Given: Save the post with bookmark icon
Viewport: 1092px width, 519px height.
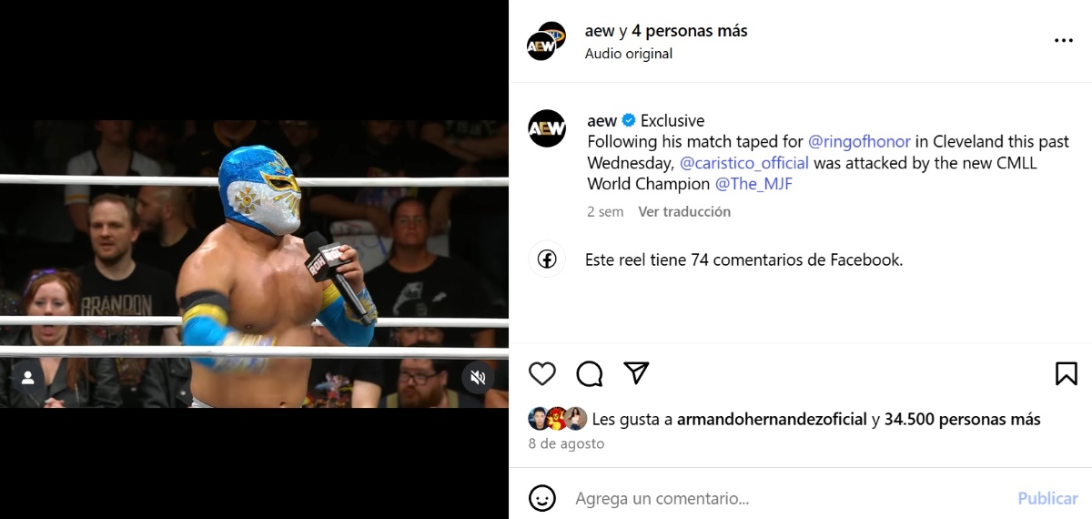Looking at the screenshot, I should [1067, 373].
